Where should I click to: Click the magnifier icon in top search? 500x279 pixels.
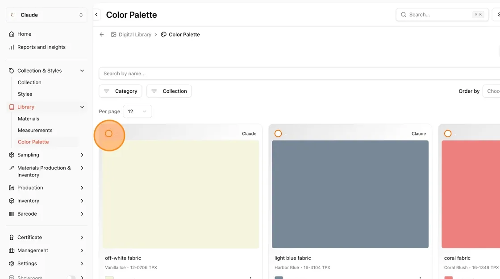404,15
